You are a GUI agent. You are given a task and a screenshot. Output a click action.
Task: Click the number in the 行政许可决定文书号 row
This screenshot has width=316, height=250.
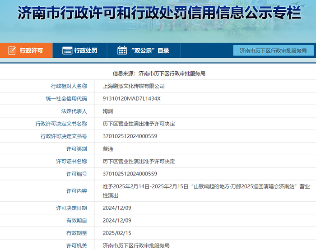(130, 136)
